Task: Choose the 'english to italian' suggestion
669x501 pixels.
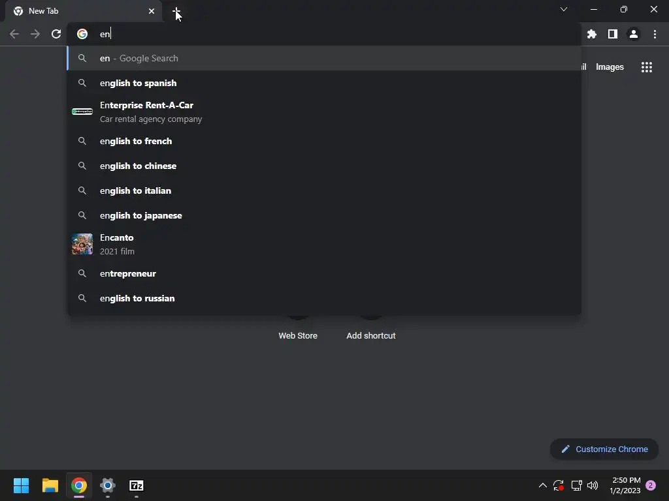Action: point(324,190)
